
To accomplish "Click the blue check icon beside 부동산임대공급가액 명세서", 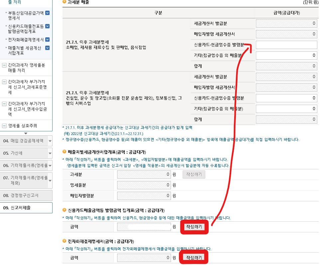I will [48, 12].
